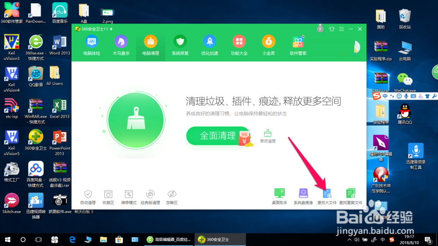The height and width of the screenshot is (246, 438).
Task: Open the volume icon in system tray
Action: 357,239
